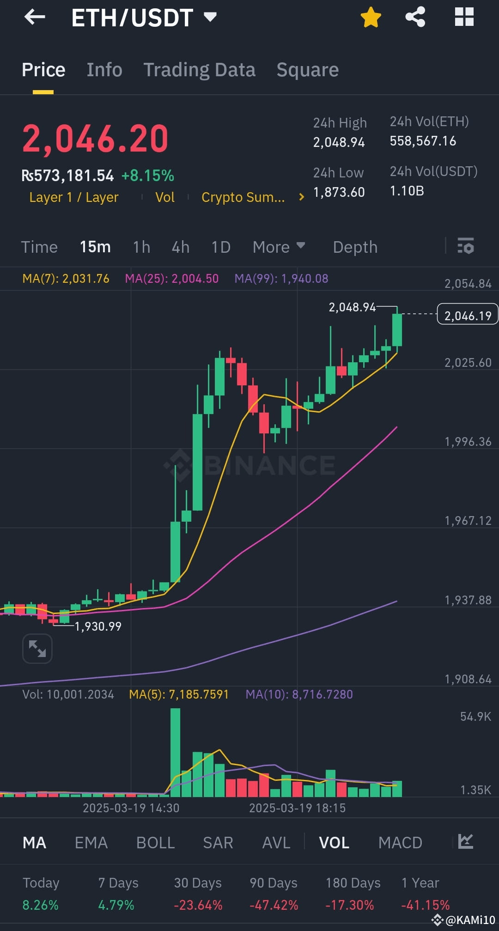Screen dimensions: 499x931
Task: Select the 1D timeframe
Action: 220,247
